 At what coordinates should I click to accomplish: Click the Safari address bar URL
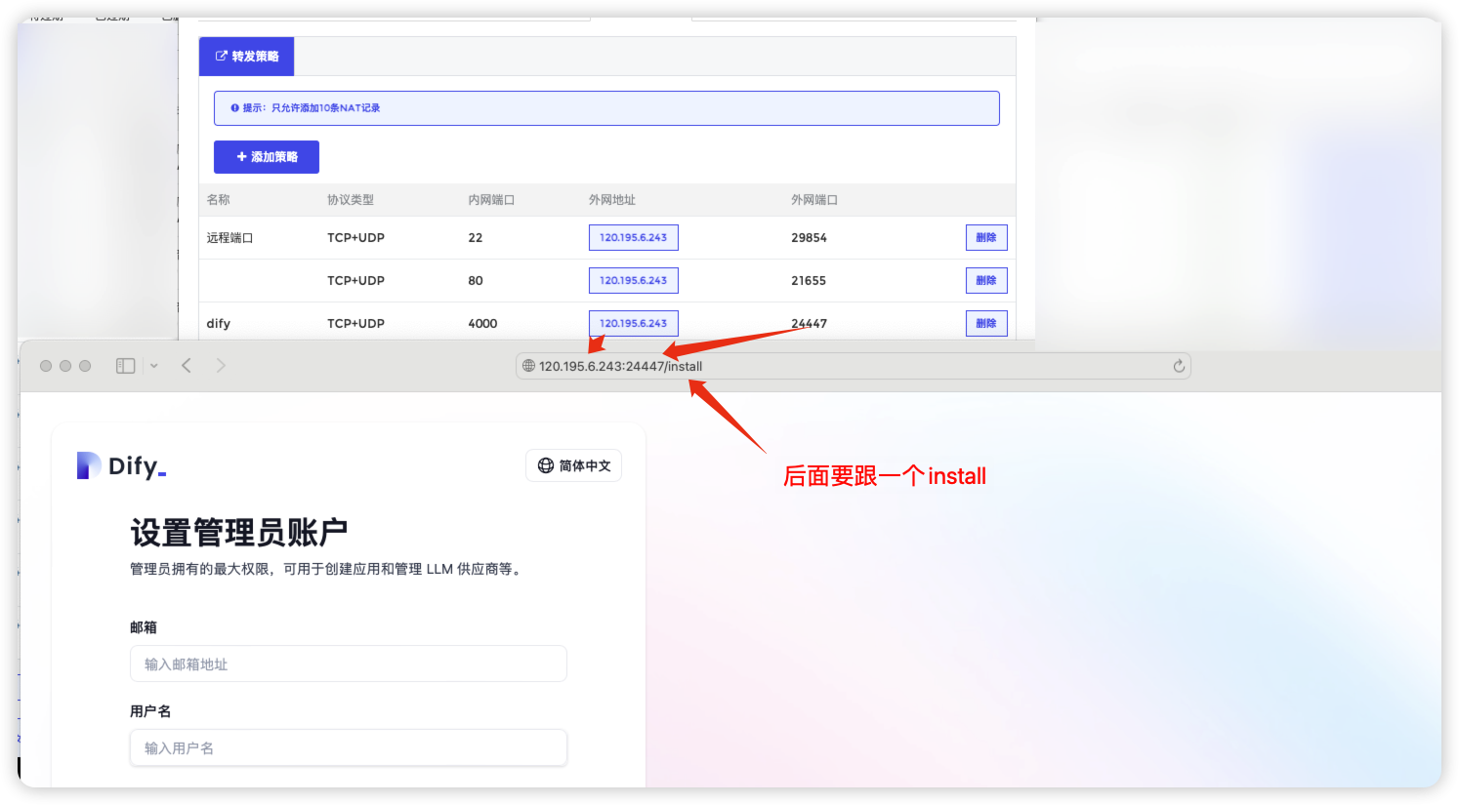(620, 367)
